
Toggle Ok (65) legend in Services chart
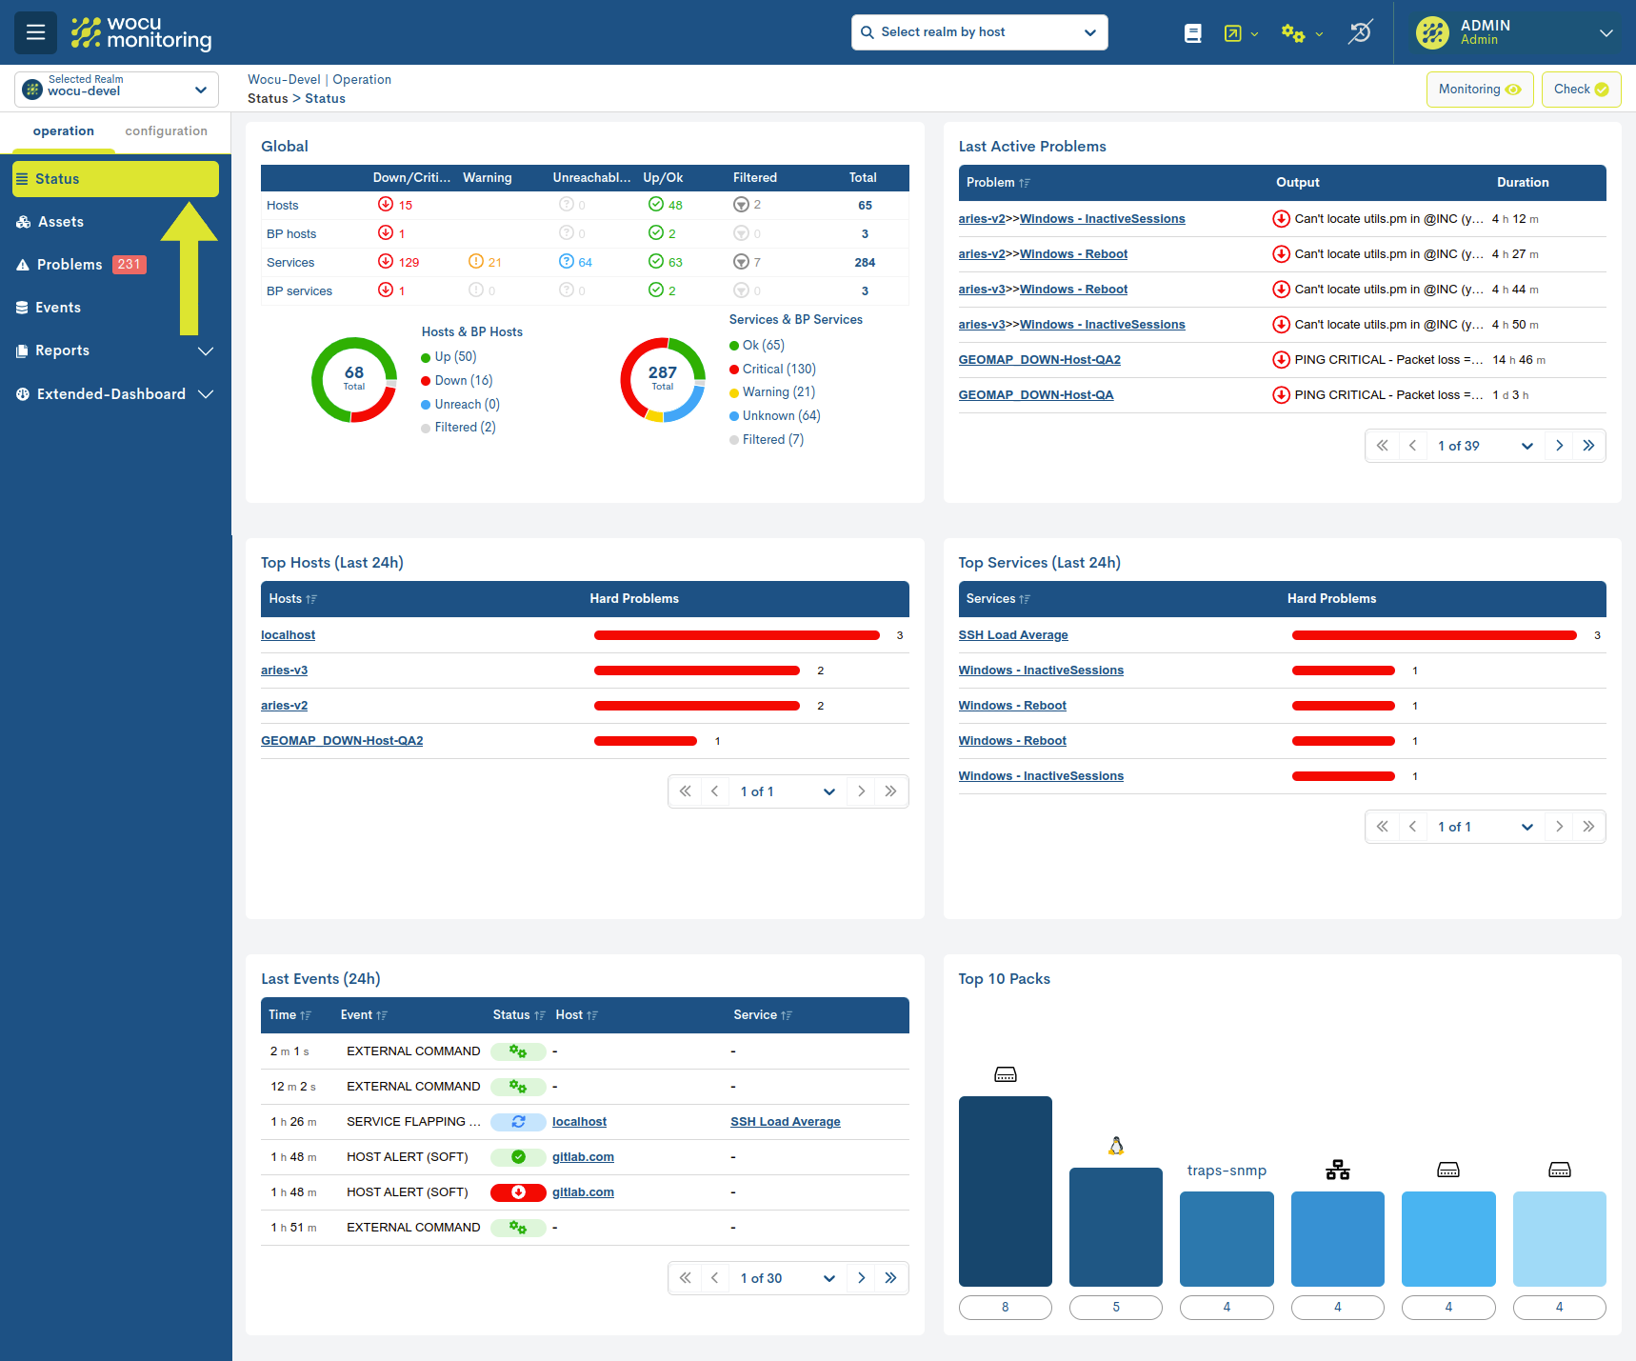coord(757,346)
